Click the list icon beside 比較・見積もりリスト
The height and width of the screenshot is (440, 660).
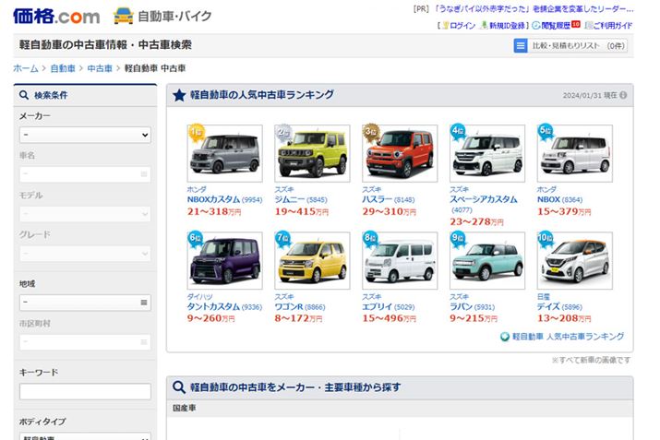(521, 45)
